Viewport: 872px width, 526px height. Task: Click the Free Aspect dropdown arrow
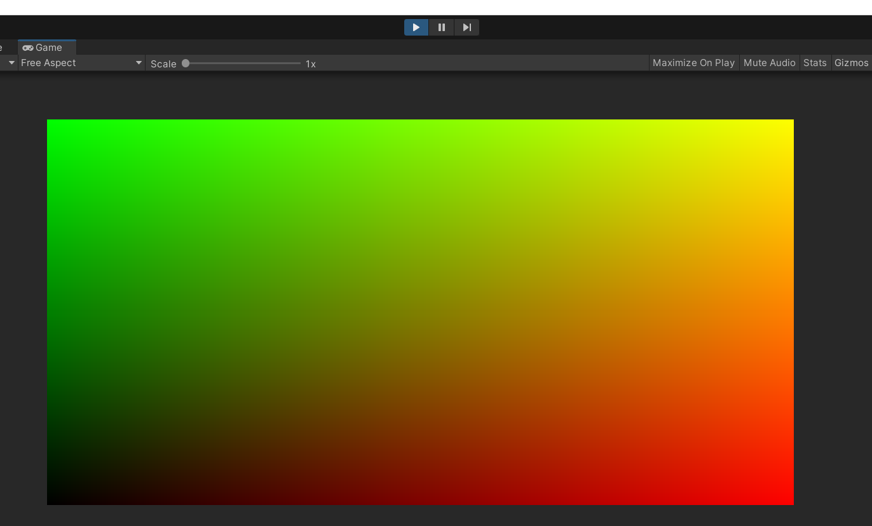tap(138, 62)
